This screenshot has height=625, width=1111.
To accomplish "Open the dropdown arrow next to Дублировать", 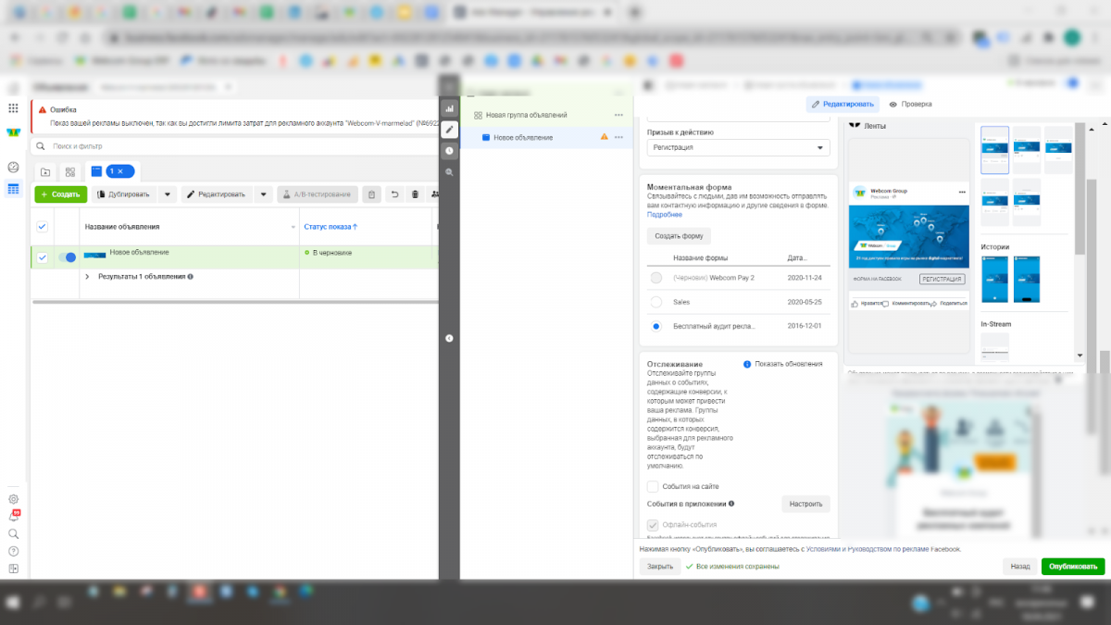I will [x=168, y=194].
